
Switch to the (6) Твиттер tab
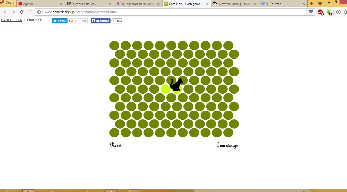(283, 4)
